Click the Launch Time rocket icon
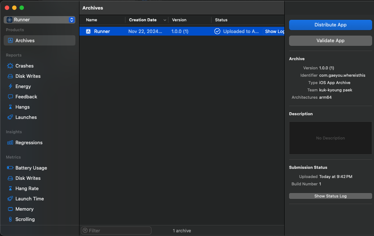Viewport: 374px width, 236px height. coord(10,199)
